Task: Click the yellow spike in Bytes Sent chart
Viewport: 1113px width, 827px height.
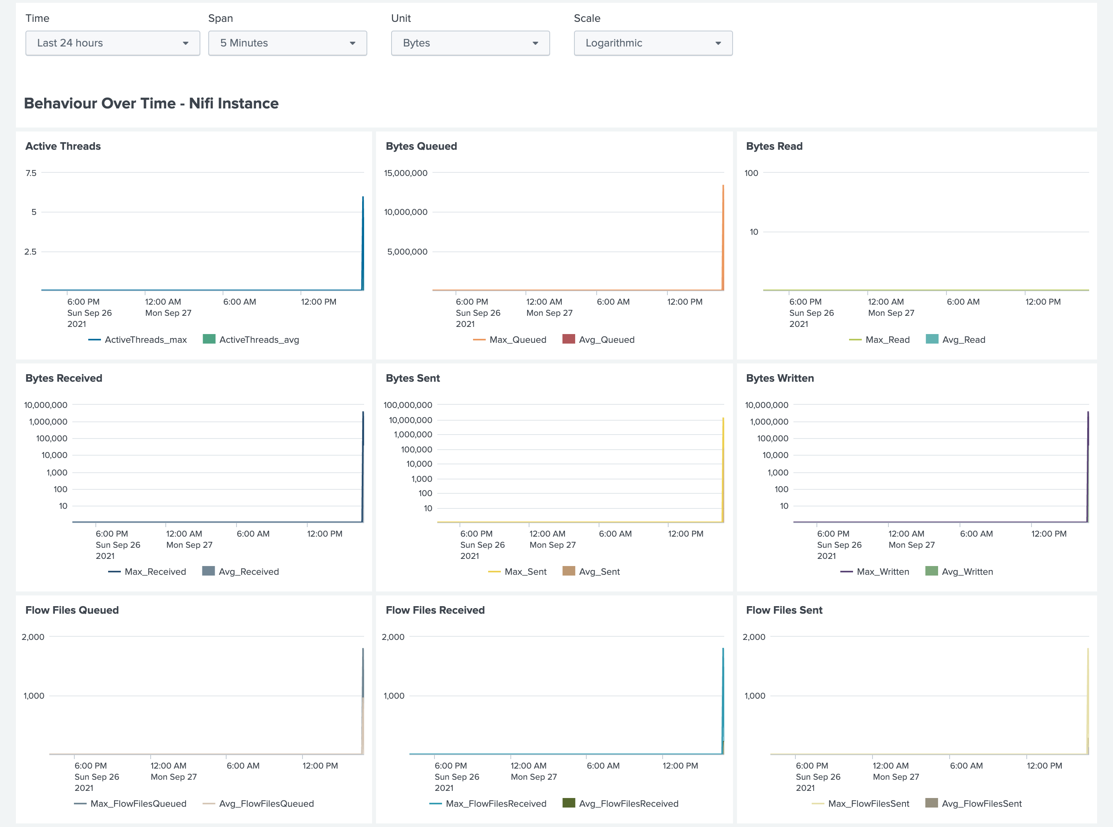Action: pos(723,470)
